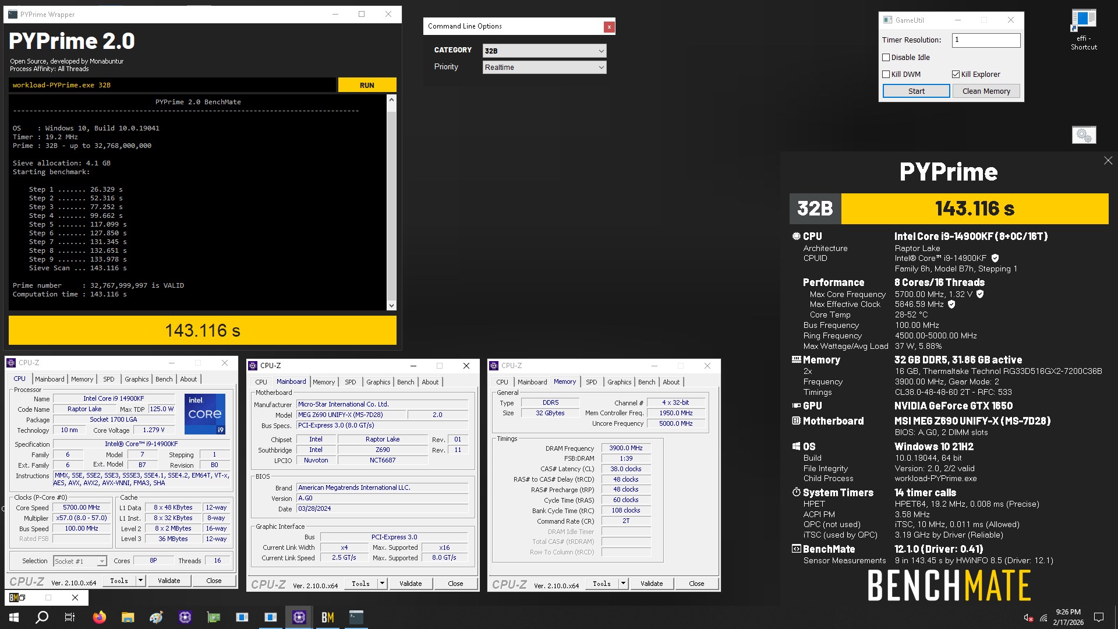Click the Intel Core i9 logo badge in CPU-Z
Image resolution: width=1118 pixels, height=629 pixels.
click(205, 414)
